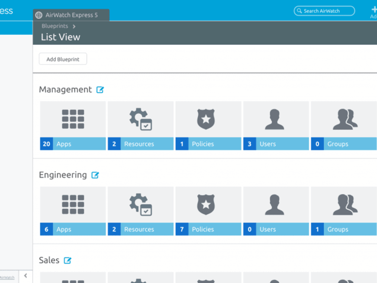
Task: Click the Add Blueprint button
Action: coord(62,59)
